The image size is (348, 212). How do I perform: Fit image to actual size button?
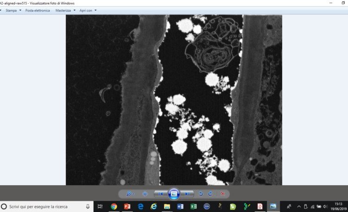click(145, 194)
